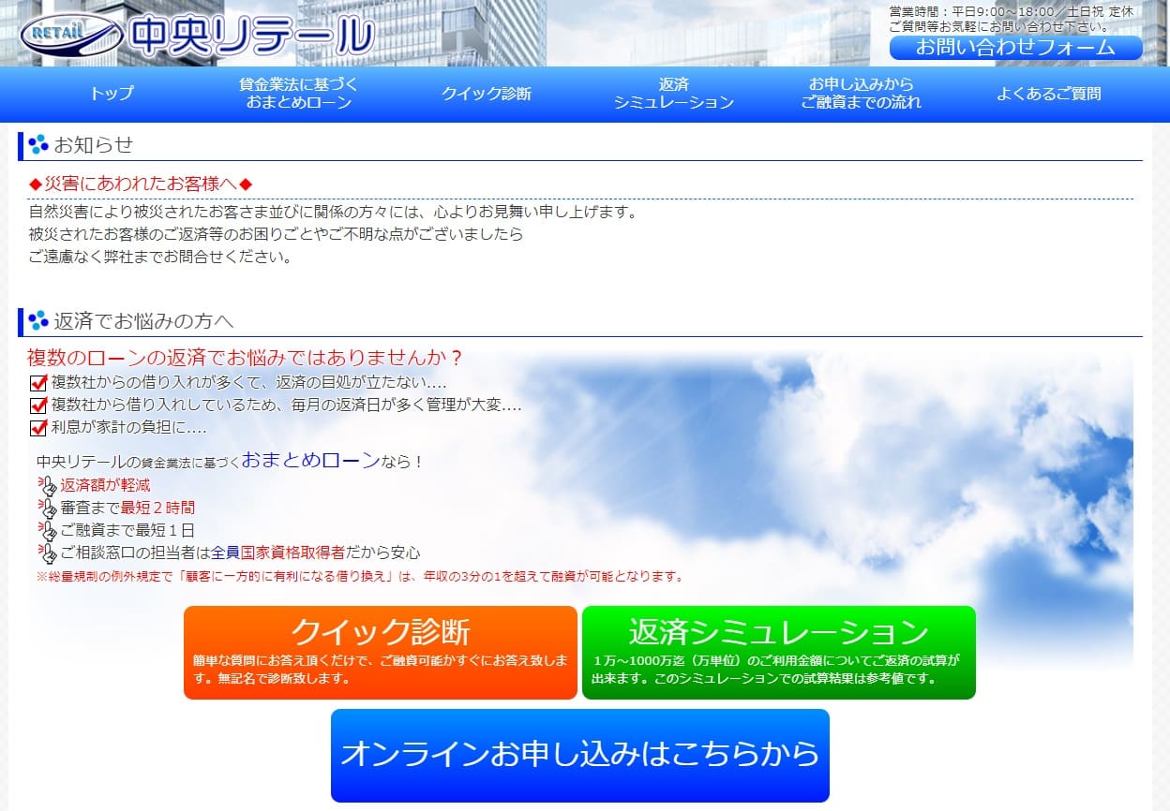Click the お知らせ section bullet icon

point(37,144)
